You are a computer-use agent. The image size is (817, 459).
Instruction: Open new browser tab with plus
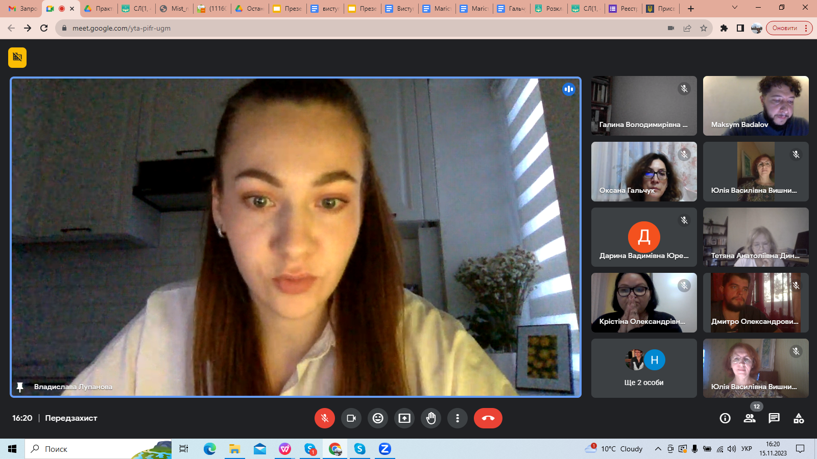(x=691, y=9)
